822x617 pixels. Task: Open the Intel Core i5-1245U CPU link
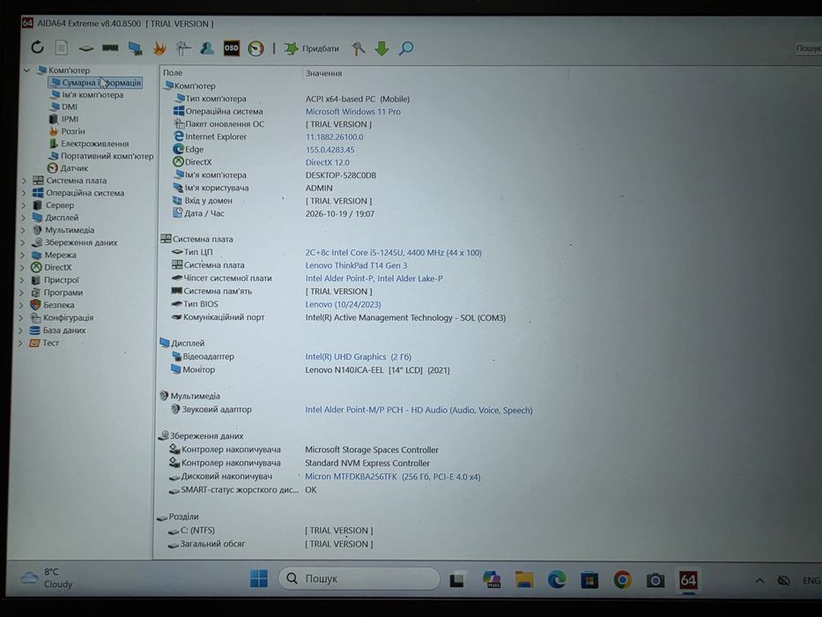tap(393, 252)
